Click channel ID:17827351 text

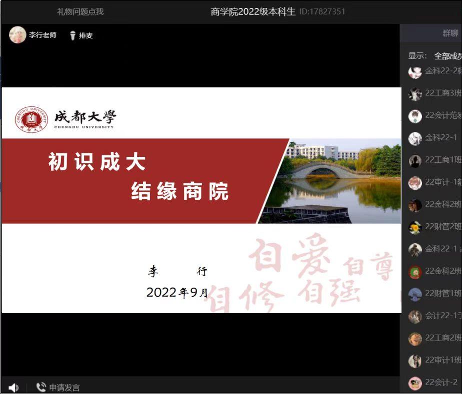click(x=322, y=11)
